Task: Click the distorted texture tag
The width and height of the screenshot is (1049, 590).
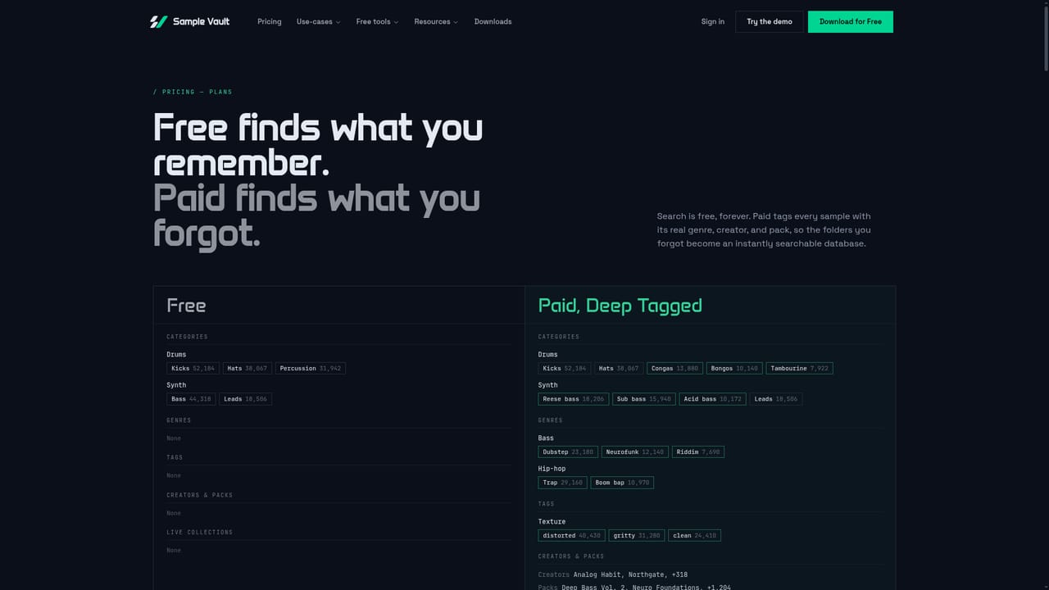Action: click(x=571, y=535)
